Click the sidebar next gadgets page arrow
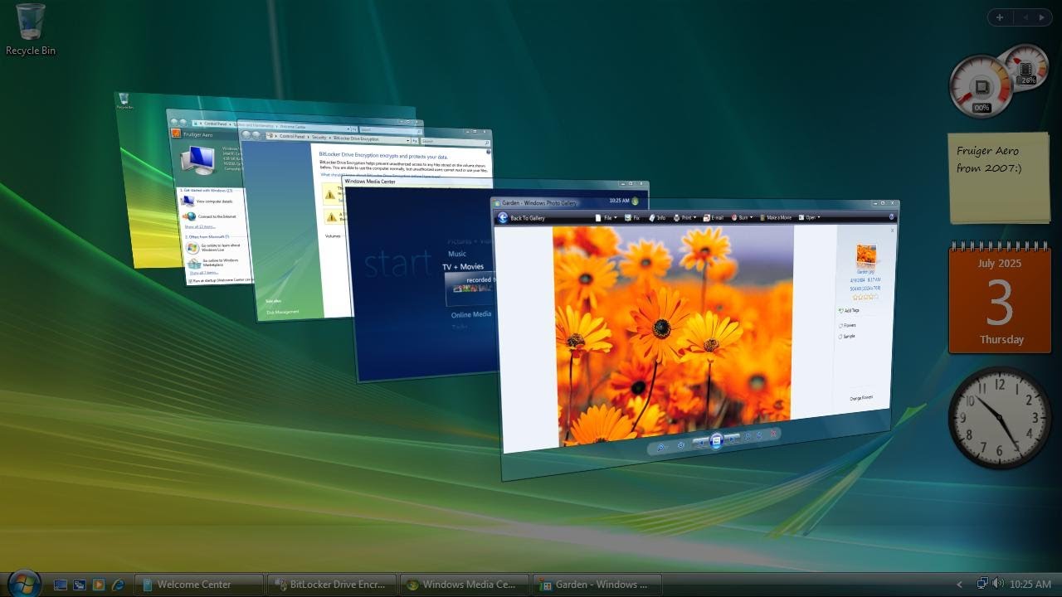 coord(1042,17)
